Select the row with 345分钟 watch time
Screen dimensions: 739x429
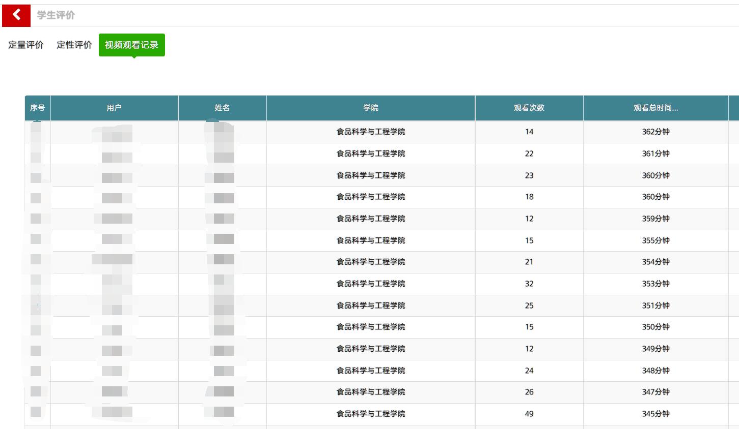pos(655,414)
